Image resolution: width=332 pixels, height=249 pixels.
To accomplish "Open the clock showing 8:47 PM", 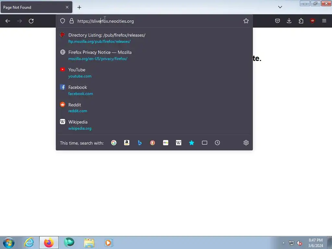I will (315, 243).
